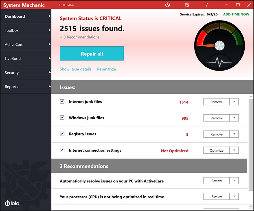Expand Toolbox menu arrow
This screenshot has height=211, width=254.
(x=50, y=30)
